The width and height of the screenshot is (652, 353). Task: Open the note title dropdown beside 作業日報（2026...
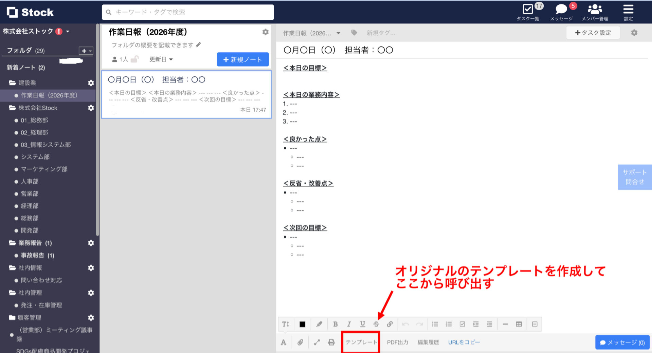338,33
